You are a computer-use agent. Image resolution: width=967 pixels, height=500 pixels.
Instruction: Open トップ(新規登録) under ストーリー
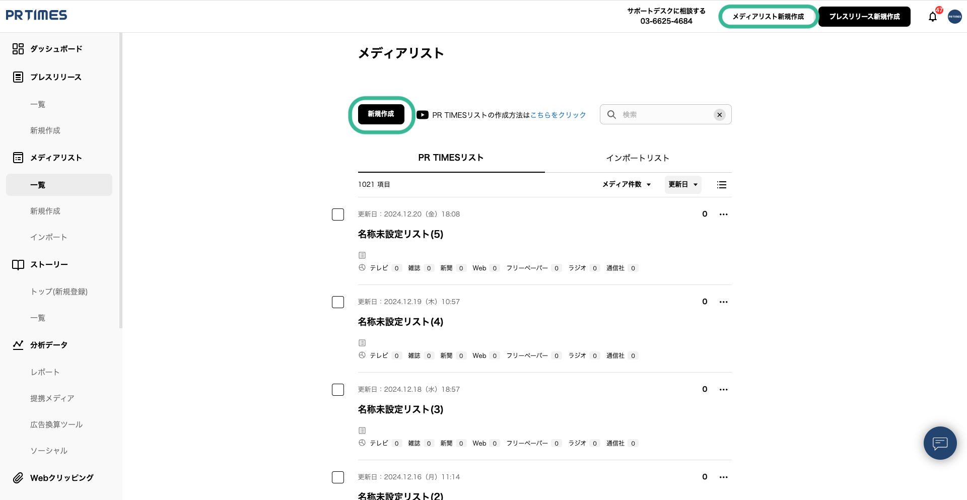pyautogui.click(x=59, y=292)
